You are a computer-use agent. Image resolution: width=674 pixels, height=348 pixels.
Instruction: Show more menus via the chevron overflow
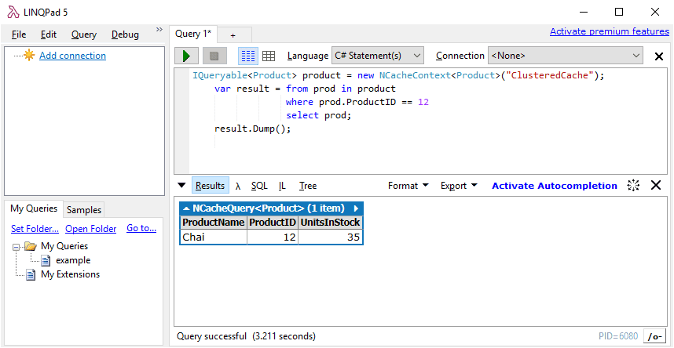coord(159,30)
